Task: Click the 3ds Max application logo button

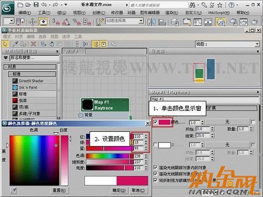Action: click(8, 8)
